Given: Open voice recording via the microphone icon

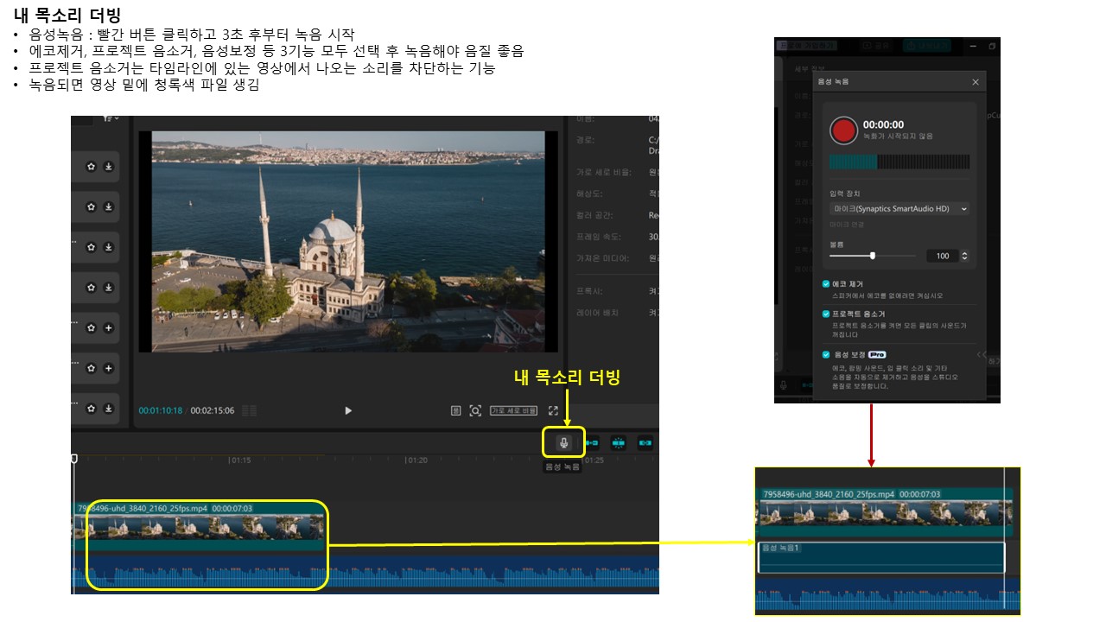Looking at the screenshot, I should 564,443.
